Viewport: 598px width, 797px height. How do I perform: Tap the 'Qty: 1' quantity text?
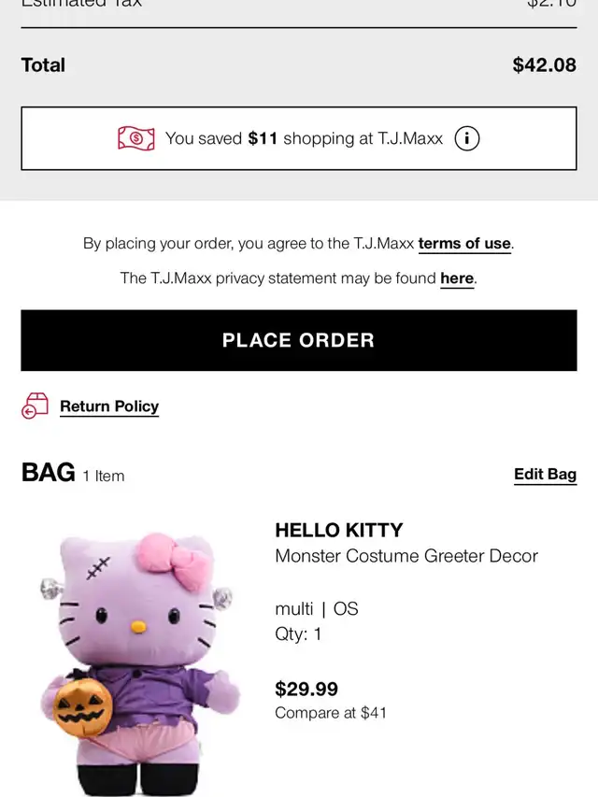pos(299,633)
